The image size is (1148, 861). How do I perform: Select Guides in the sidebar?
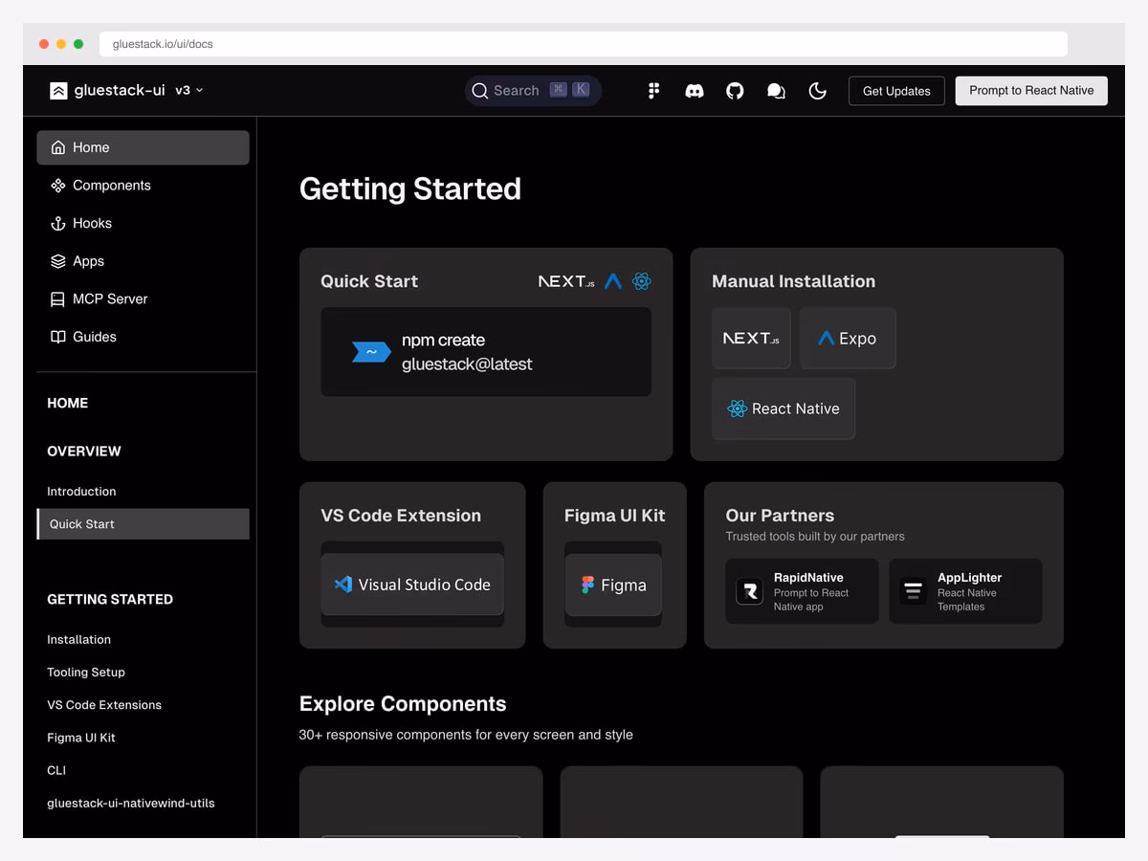pyautogui.click(x=143, y=337)
